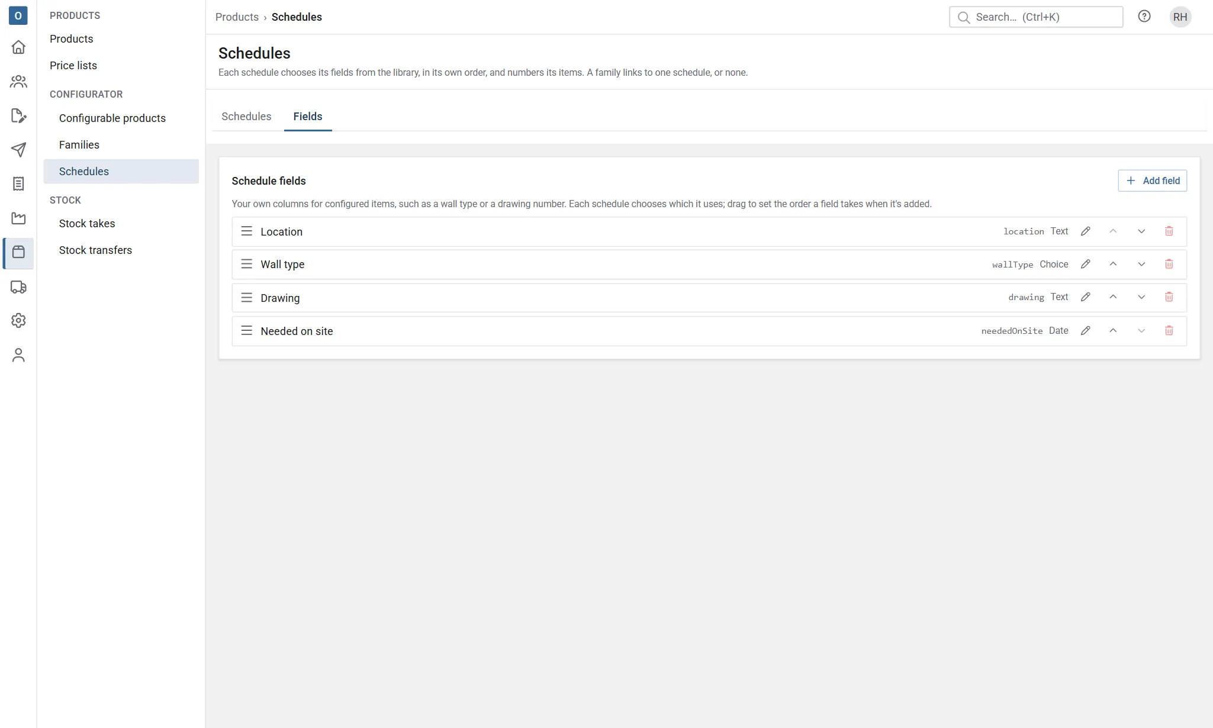Open Price lists in the menu
The width and height of the screenshot is (1213, 728).
pyautogui.click(x=73, y=66)
